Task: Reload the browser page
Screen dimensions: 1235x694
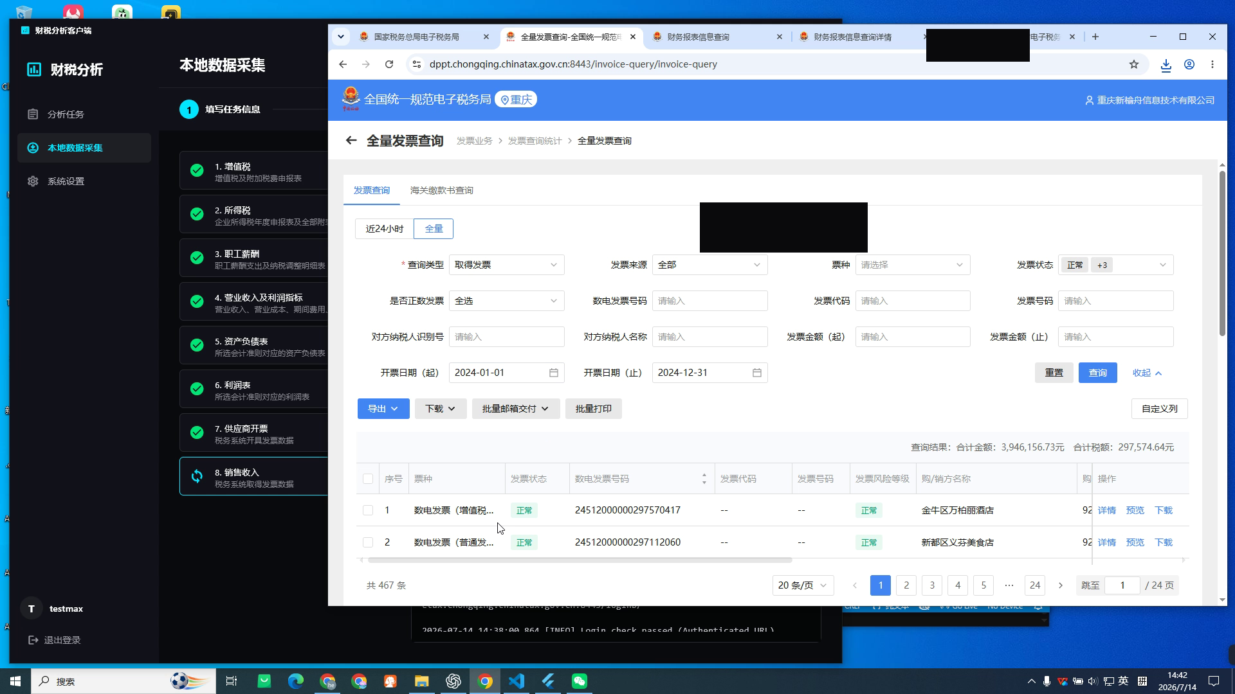Action: [389, 64]
